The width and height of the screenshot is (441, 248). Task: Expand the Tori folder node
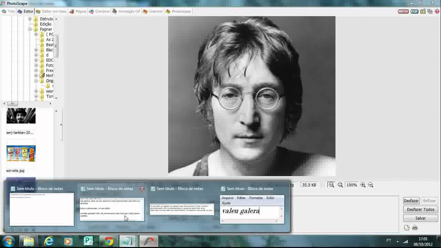pos(36,96)
